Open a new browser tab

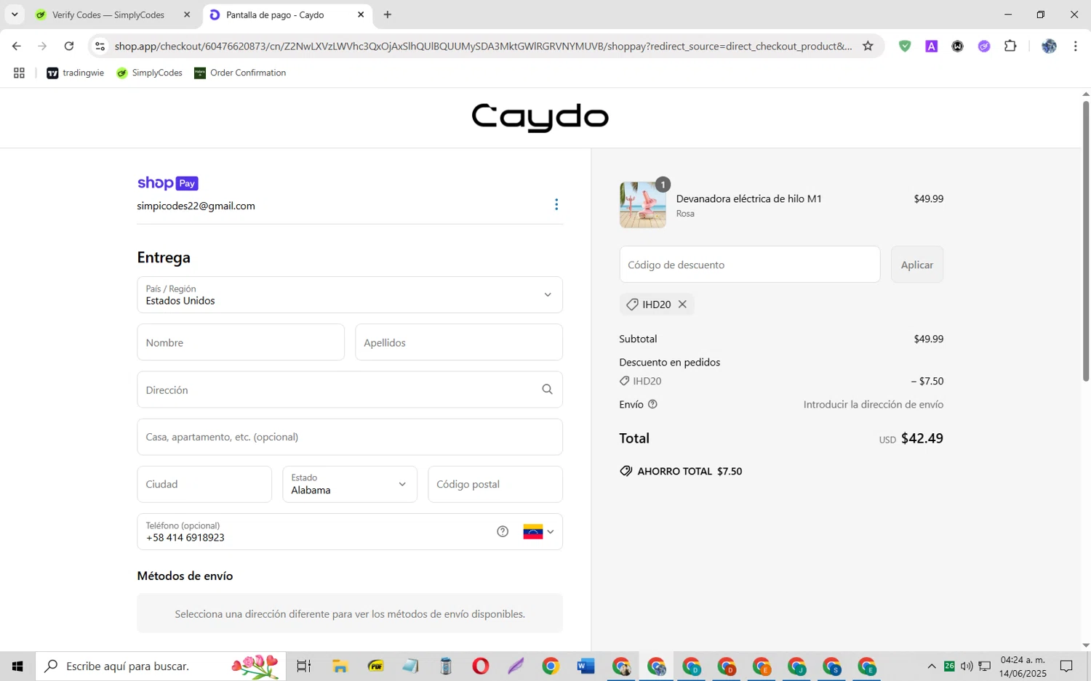pos(388,15)
